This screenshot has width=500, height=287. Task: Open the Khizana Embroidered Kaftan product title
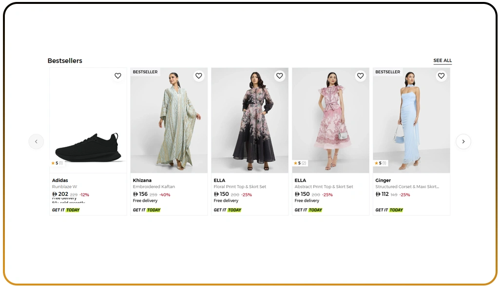154,186
